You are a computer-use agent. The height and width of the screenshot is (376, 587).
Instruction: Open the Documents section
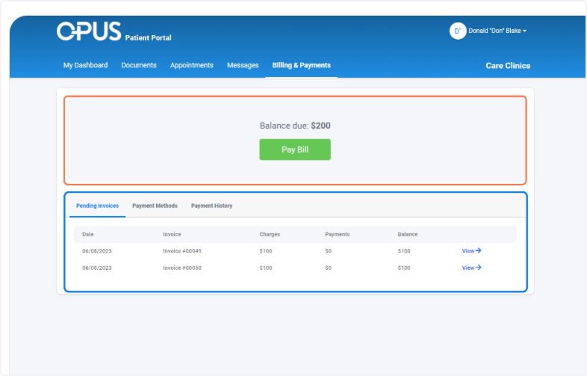[139, 65]
